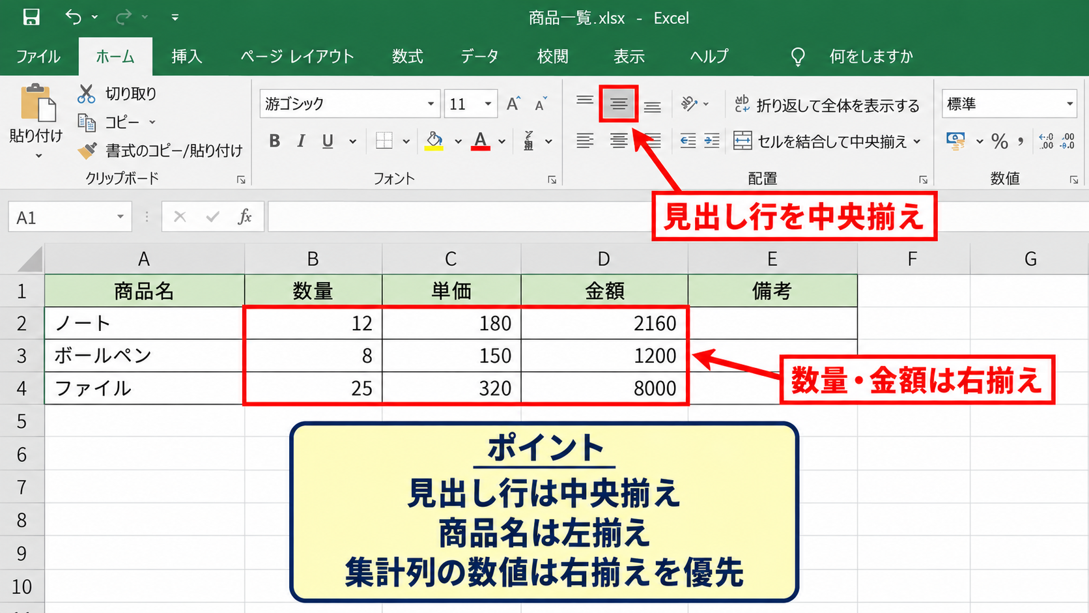The width and height of the screenshot is (1089, 613).
Task: Toggle italic formatting
Action: pyautogui.click(x=301, y=141)
